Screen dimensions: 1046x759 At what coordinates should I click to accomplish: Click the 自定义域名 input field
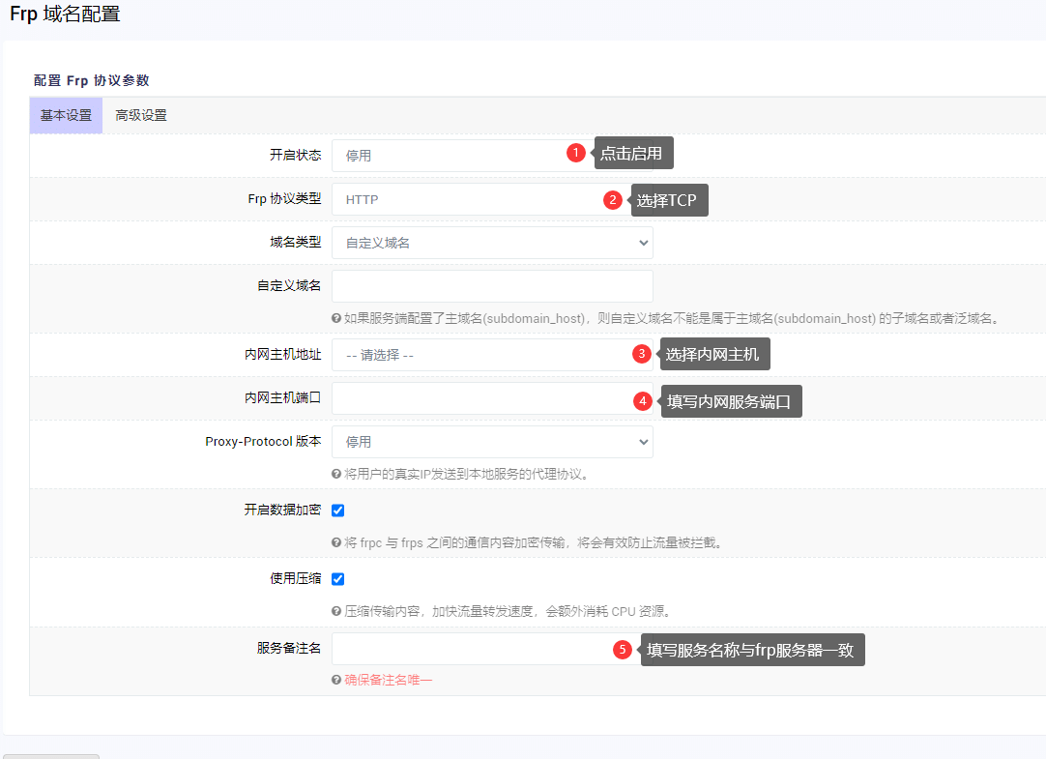click(x=492, y=286)
